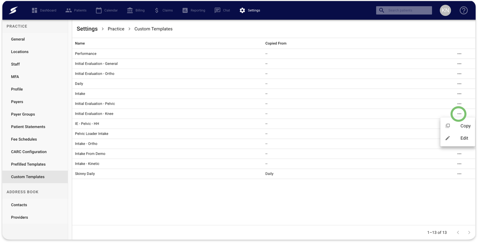478x243 pixels.
Task: Click Practice in the breadcrumb
Action: tap(116, 29)
